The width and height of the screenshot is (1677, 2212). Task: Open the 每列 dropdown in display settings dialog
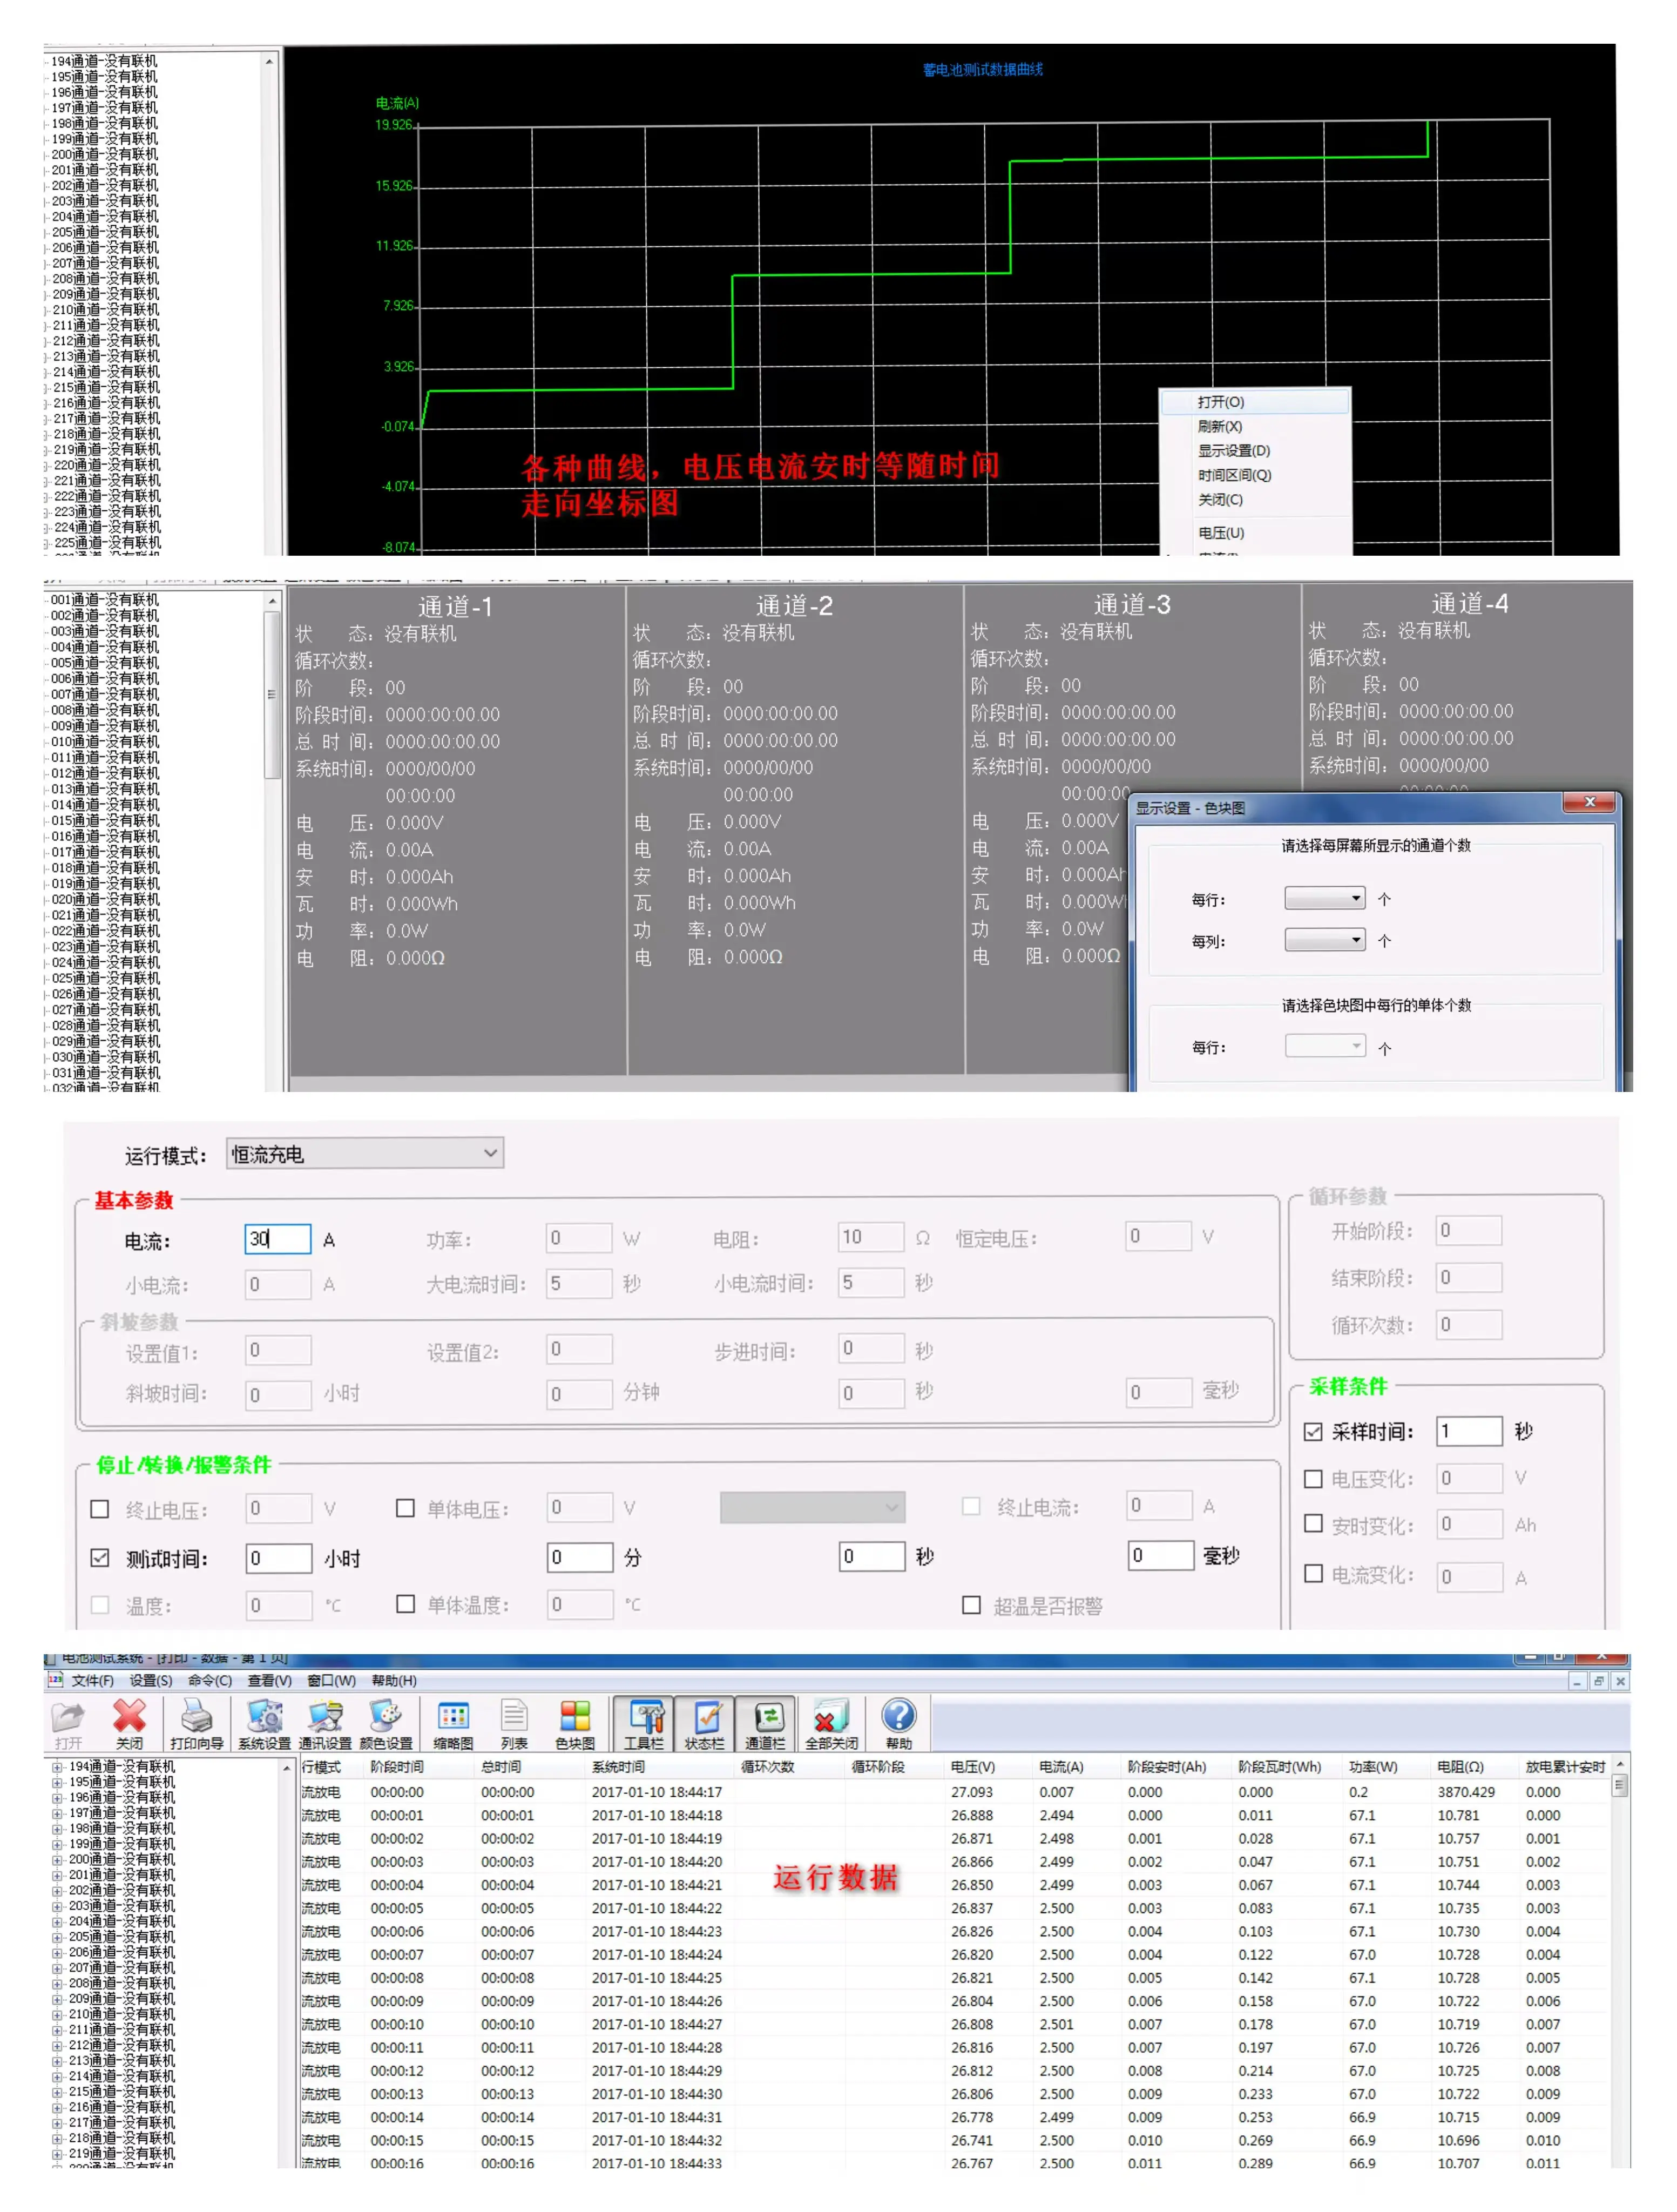tap(1324, 939)
